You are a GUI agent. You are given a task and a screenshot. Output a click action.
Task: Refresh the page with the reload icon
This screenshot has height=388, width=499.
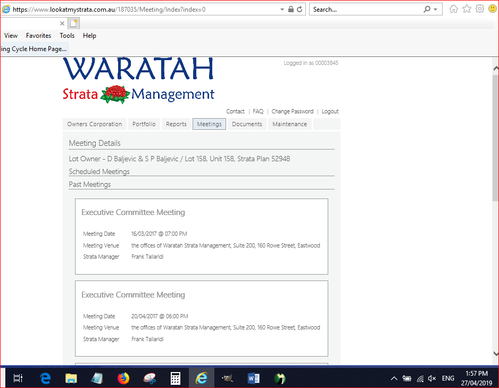[300, 9]
